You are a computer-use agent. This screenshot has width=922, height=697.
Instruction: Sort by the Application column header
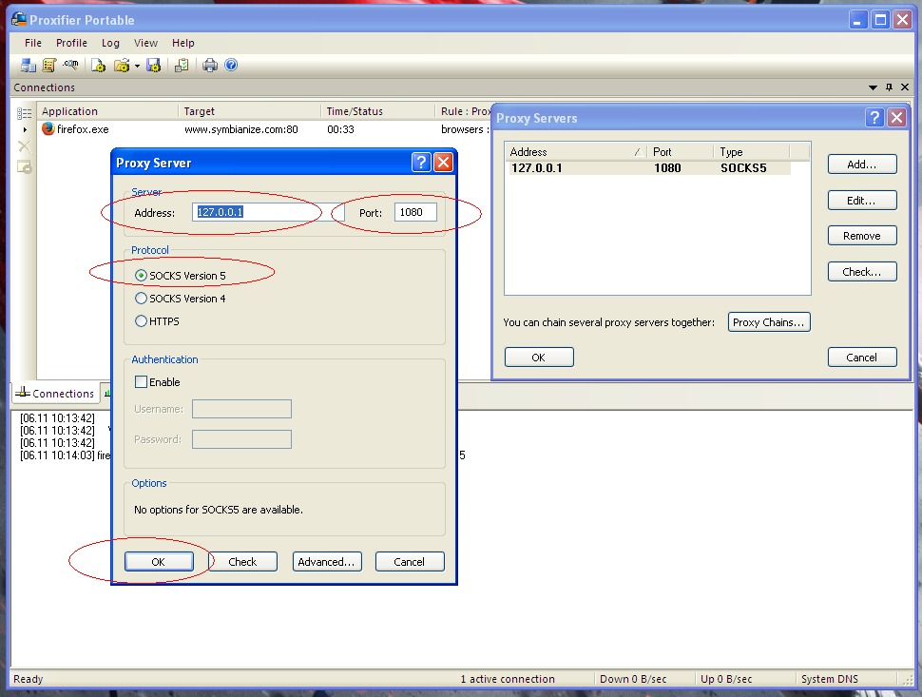107,111
